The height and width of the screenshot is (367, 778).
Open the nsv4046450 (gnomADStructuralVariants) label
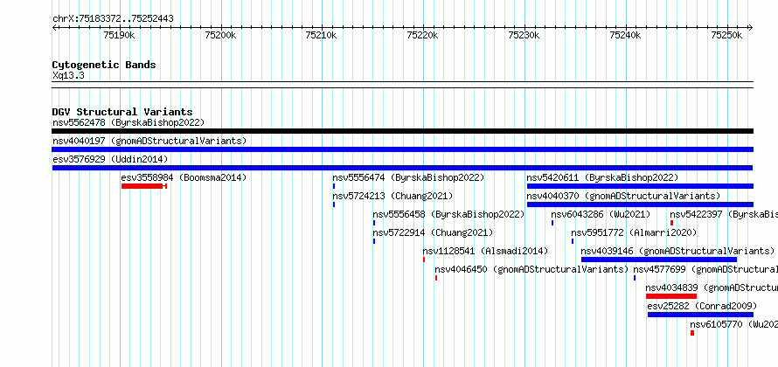pyautogui.click(x=531, y=269)
